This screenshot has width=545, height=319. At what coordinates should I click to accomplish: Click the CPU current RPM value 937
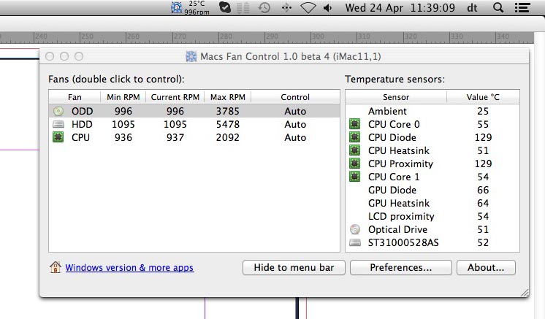click(175, 137)
